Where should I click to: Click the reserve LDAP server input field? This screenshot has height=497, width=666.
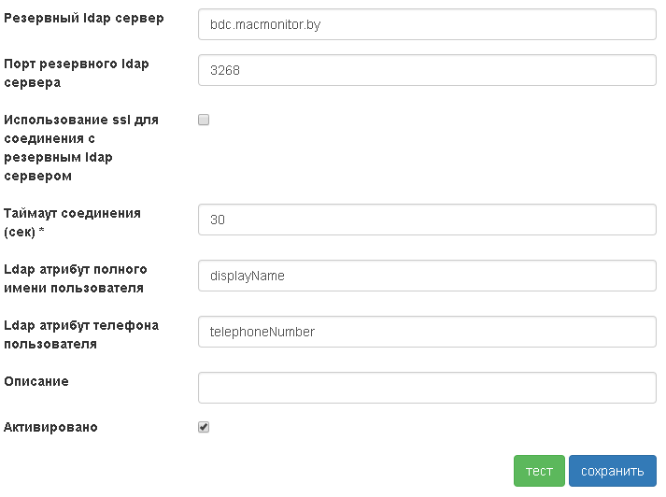427,25
